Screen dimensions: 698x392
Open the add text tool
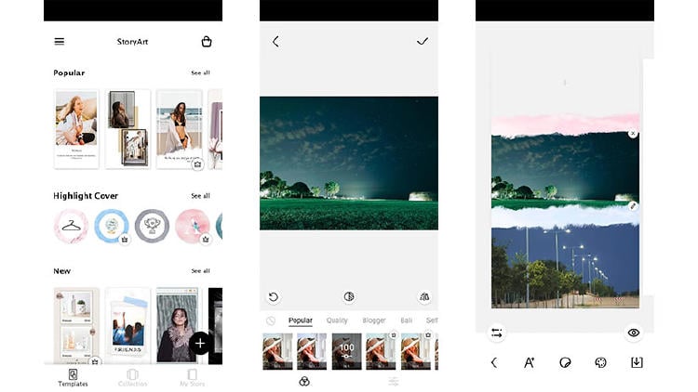529,362
